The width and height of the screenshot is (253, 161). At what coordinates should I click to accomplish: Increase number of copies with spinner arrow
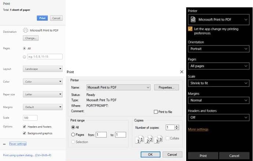177,126
